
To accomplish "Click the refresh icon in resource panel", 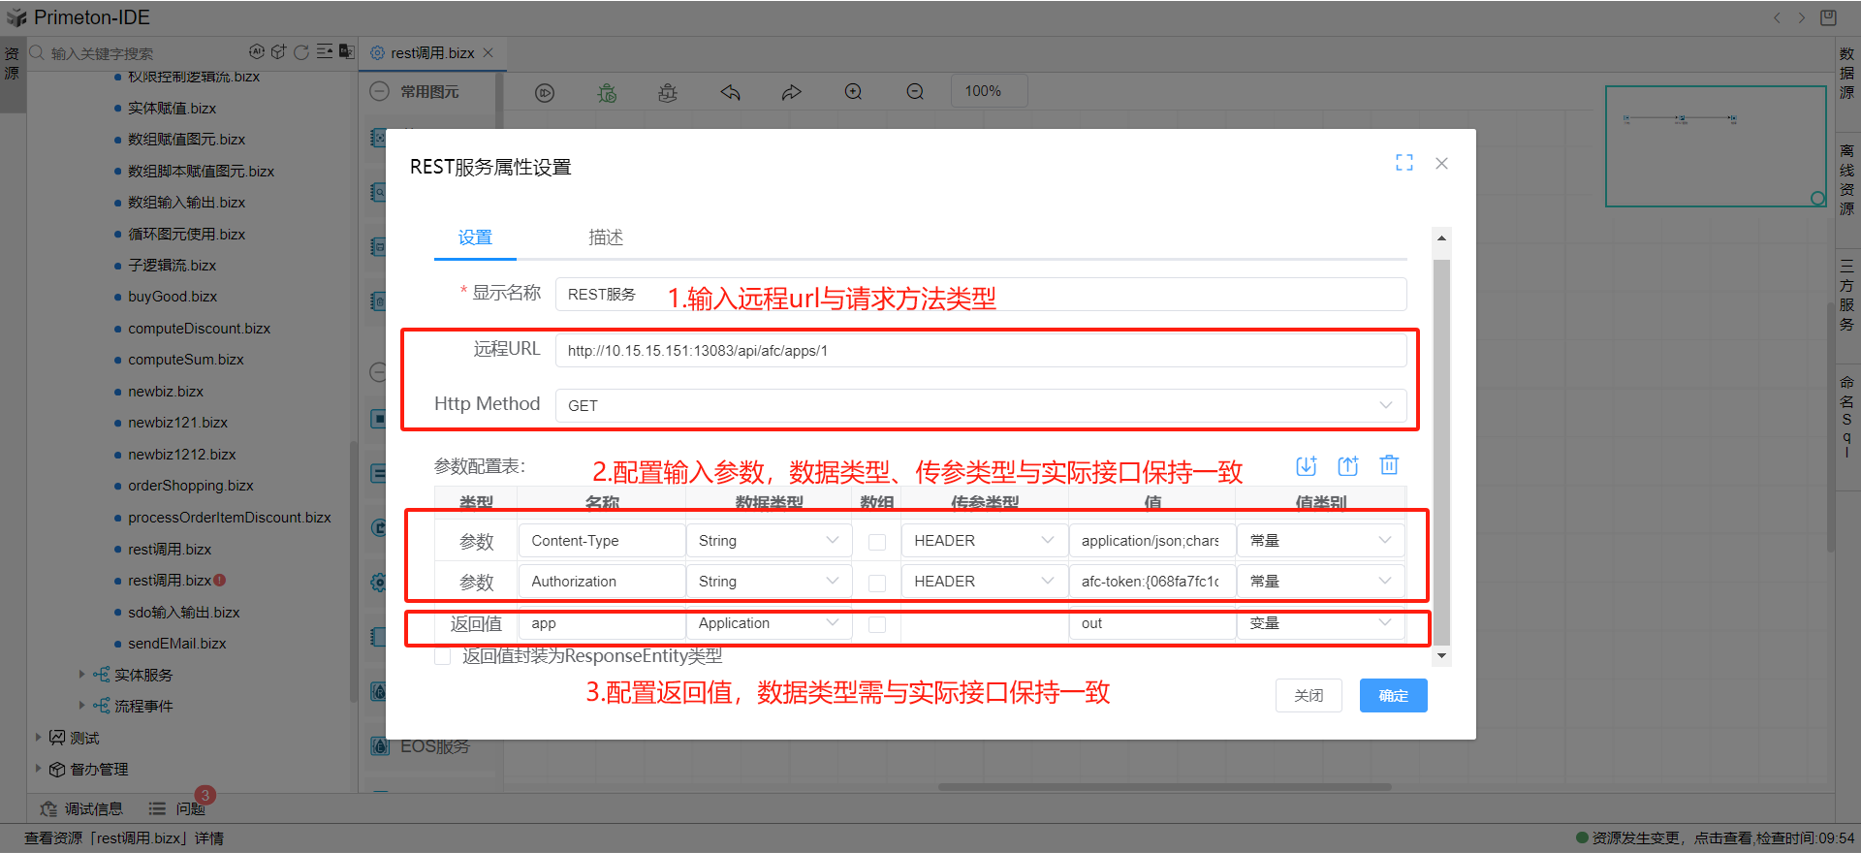I will point(301,52).
